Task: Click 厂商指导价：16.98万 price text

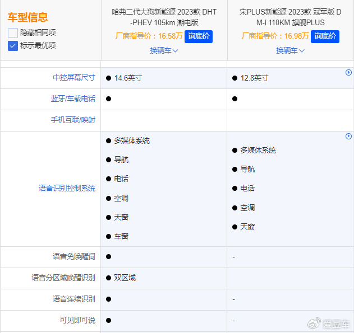Action: coord(275,36)
